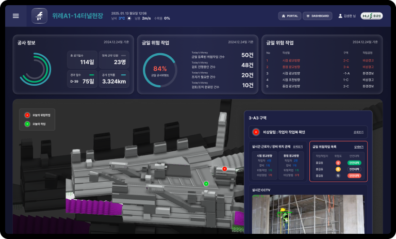Click the 0% precipitation reading
The image size is (396, 239).
coord(167,18)
